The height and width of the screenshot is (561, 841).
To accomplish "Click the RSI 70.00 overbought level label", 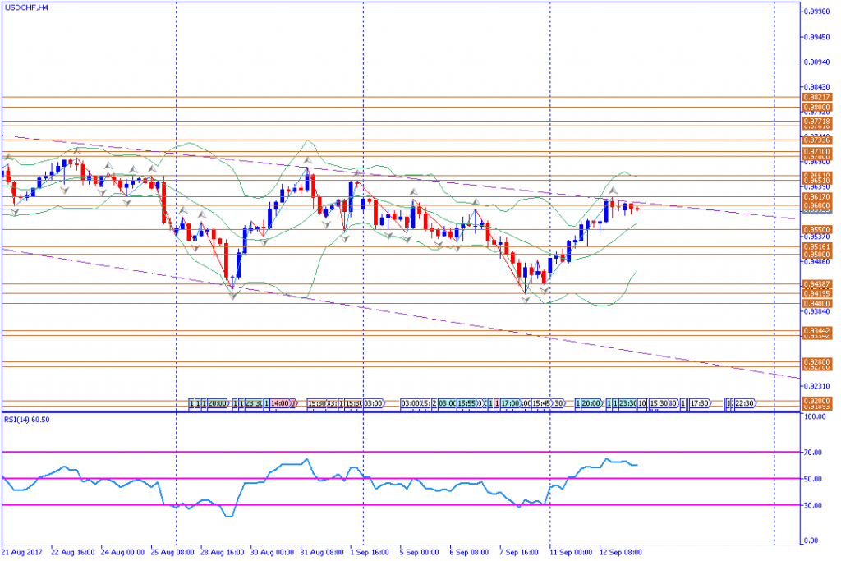I will [x=814, y=452].
